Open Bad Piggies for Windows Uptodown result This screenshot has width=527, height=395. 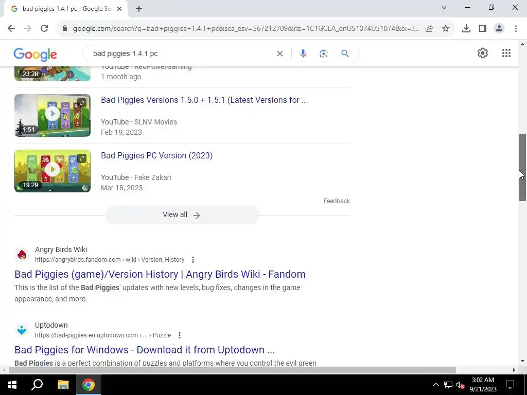[x=145, y=350]
